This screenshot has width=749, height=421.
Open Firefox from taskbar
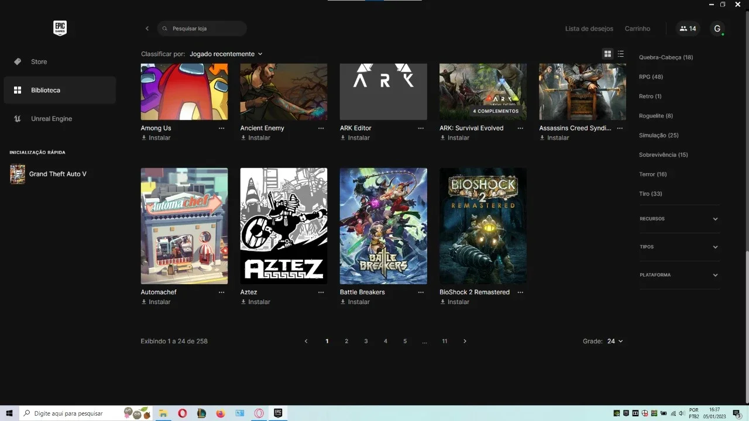(221, 413)
